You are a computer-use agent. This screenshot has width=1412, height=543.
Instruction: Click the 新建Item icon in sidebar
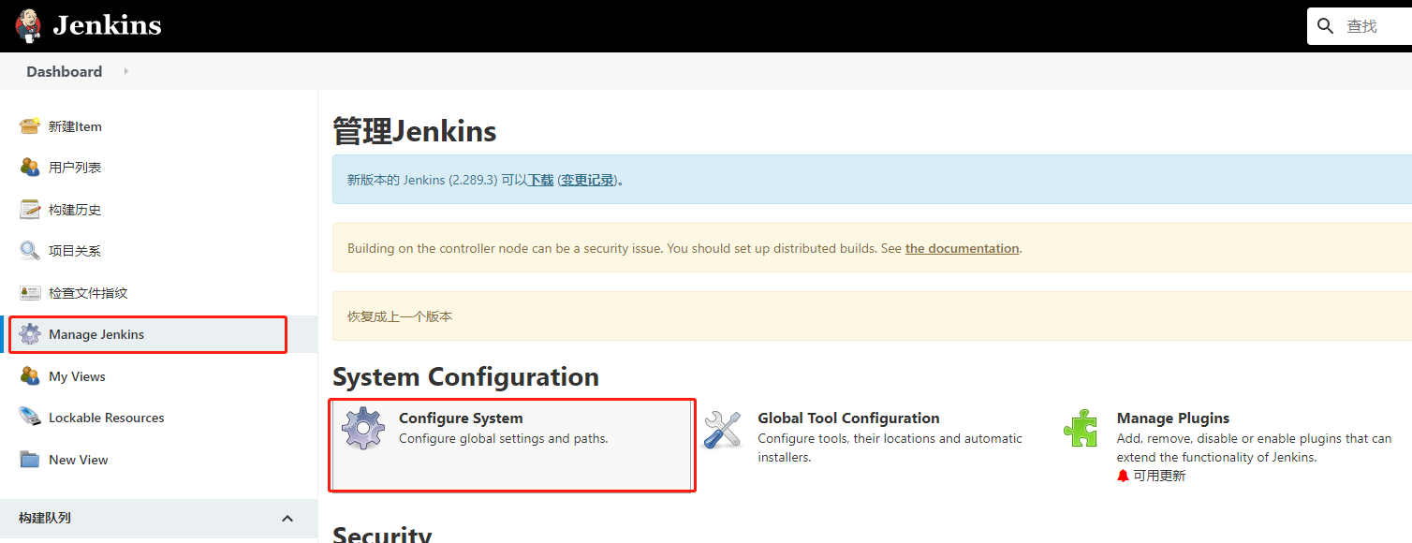click(x=30, y=126)
